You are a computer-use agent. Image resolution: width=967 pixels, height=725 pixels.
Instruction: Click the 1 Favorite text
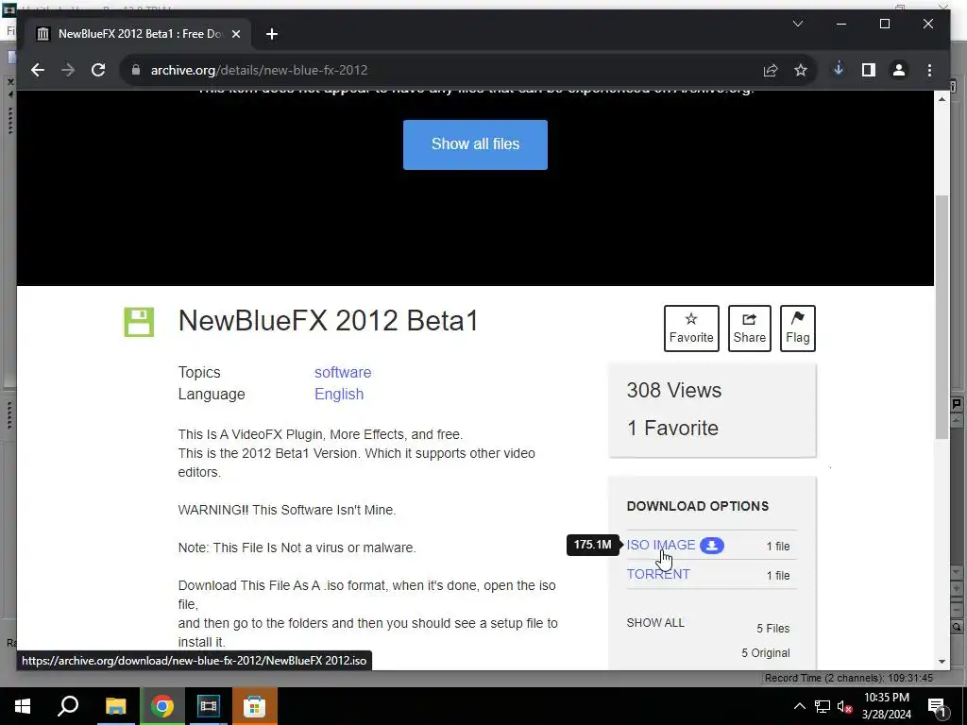point(672,428)
